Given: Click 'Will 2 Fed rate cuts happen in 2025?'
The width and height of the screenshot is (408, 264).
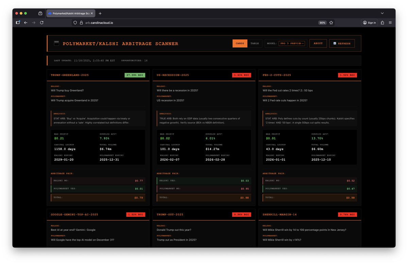Looking at the screenshot, I should coord(285,100).
